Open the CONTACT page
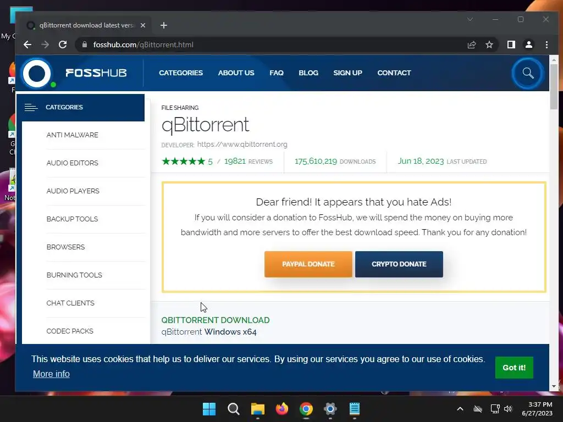 pyautogui.click(x=394, y=73)
